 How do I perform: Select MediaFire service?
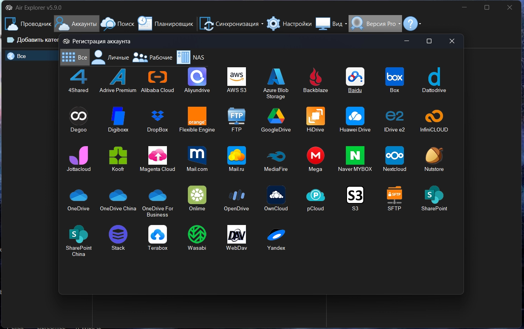pyautogui.click(x=276, y=155)
